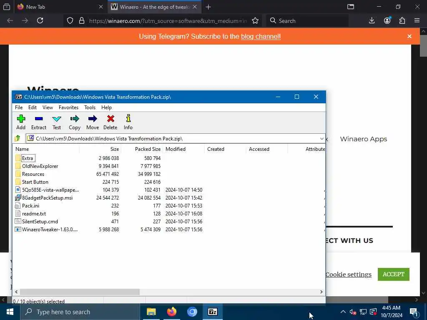Open the File menu in 7-Zip

[19, 107]
